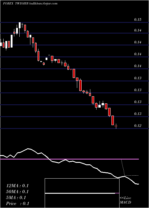
Task: Click the 0.12 price axis label
Action: 138,125
